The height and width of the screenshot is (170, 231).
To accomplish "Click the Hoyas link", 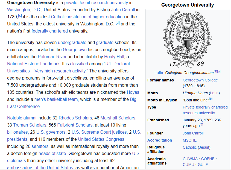I will (133, 92).
